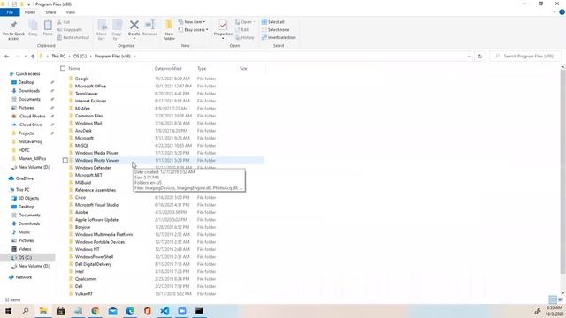Open Chrome from the taskbar
The image size is (566, 318).
click(x=96, y=311)
